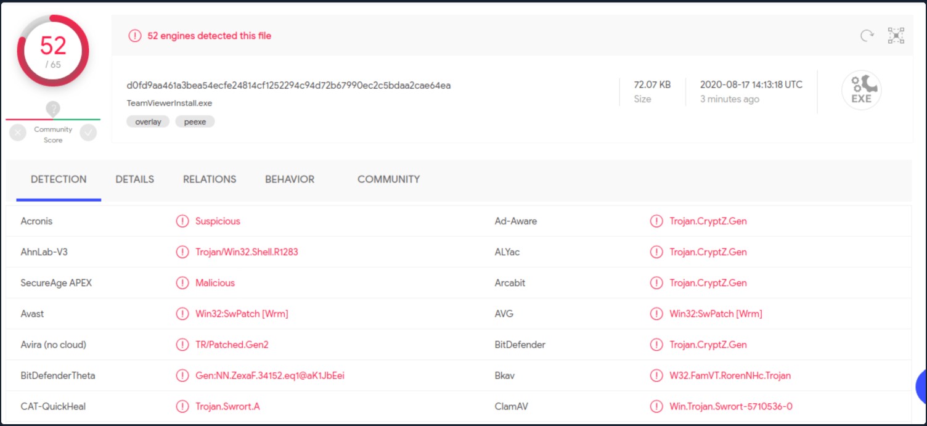Click warning icon beside Trojan/Win32.Shell.R1283
The image size is (927, 426).
pos(182,252)
